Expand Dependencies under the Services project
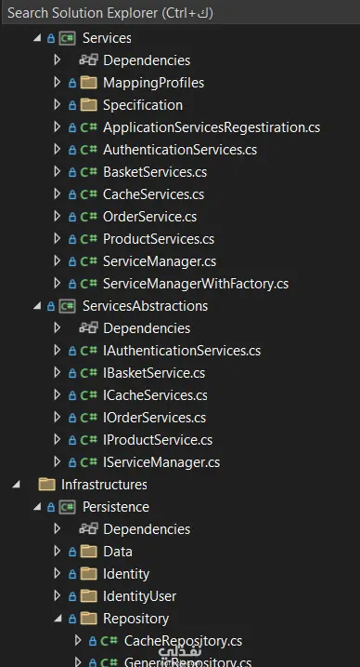The height and width of the screenshot is (667, 360). pos(58,60)
